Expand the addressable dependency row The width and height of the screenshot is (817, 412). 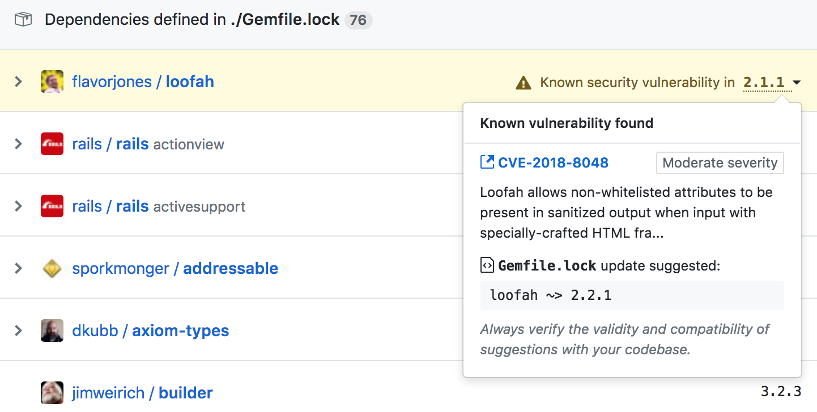click(19, 268)
